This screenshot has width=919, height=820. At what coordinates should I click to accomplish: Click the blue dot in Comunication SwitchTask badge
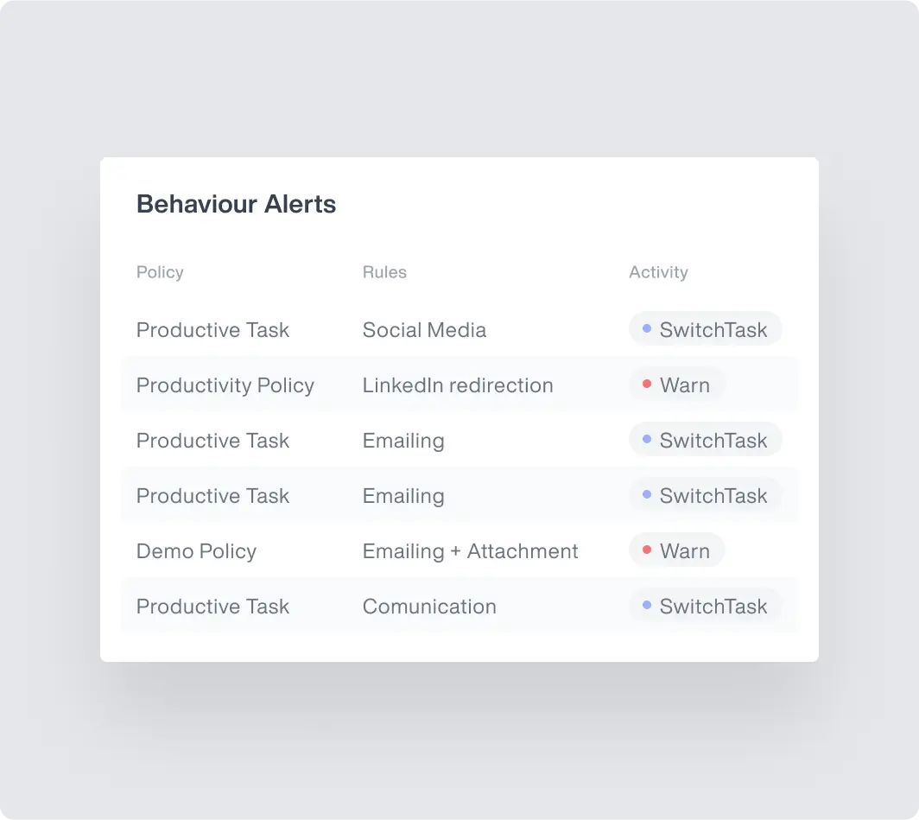click(x=647, y=605)
